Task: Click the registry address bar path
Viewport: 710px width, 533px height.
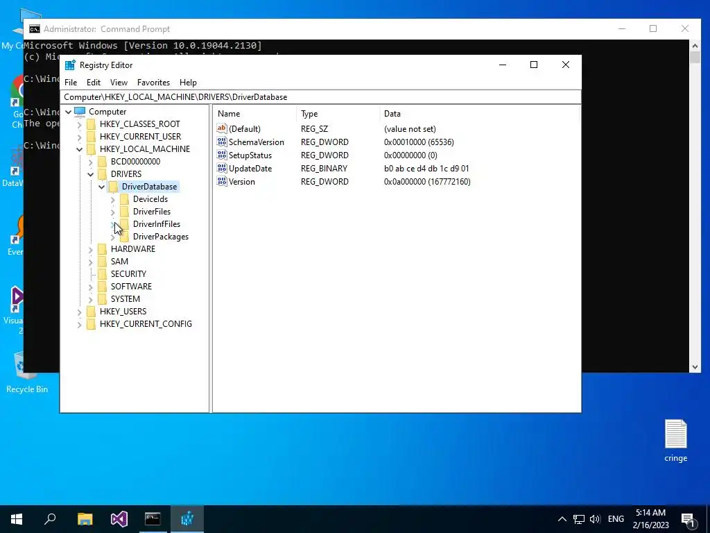Action: 320,97
